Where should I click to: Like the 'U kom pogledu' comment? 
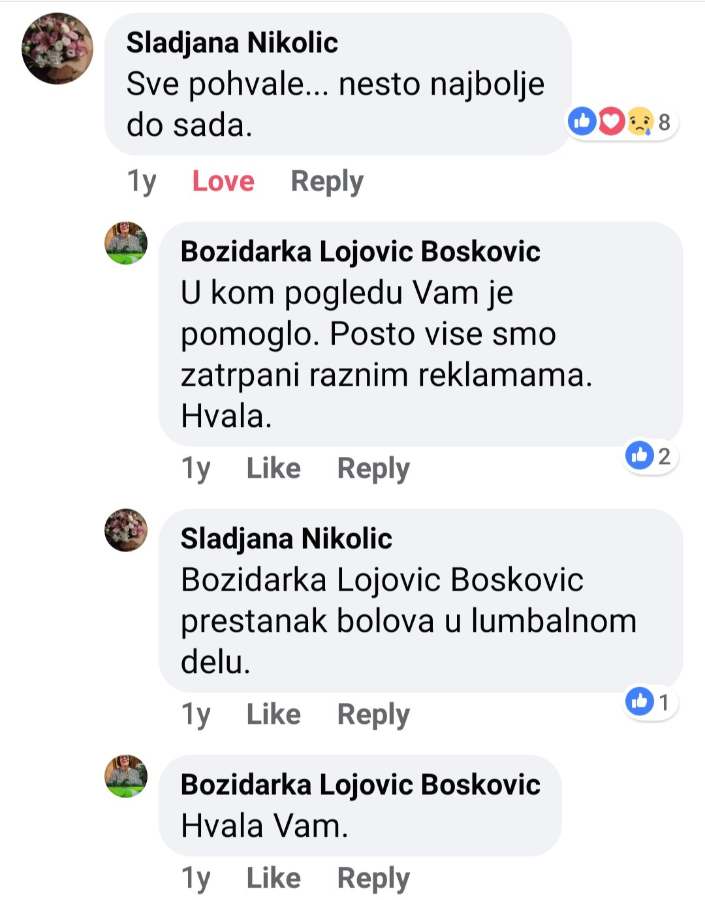pos(274,468)
